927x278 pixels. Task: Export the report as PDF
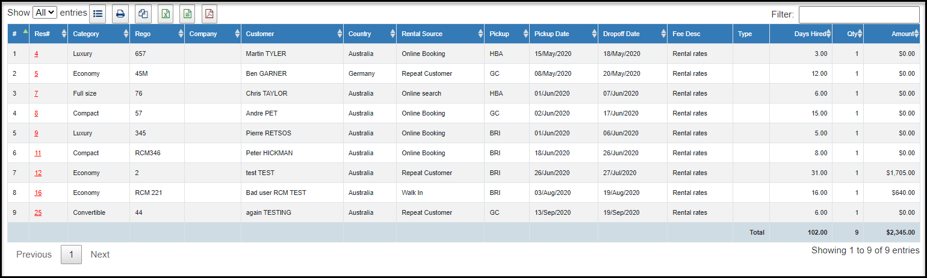209,13
